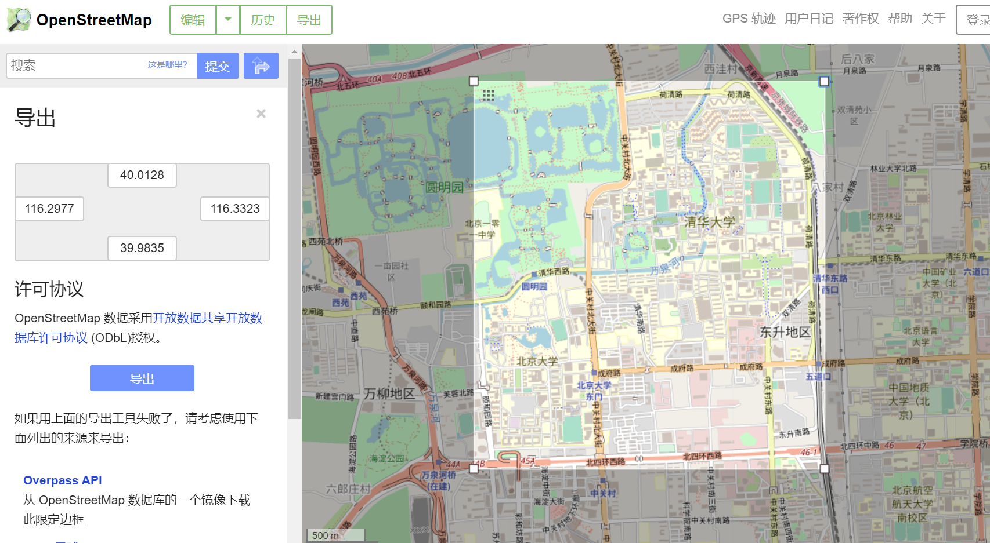
Task: Click the 五道口 station label
Action: coord(818,377)
